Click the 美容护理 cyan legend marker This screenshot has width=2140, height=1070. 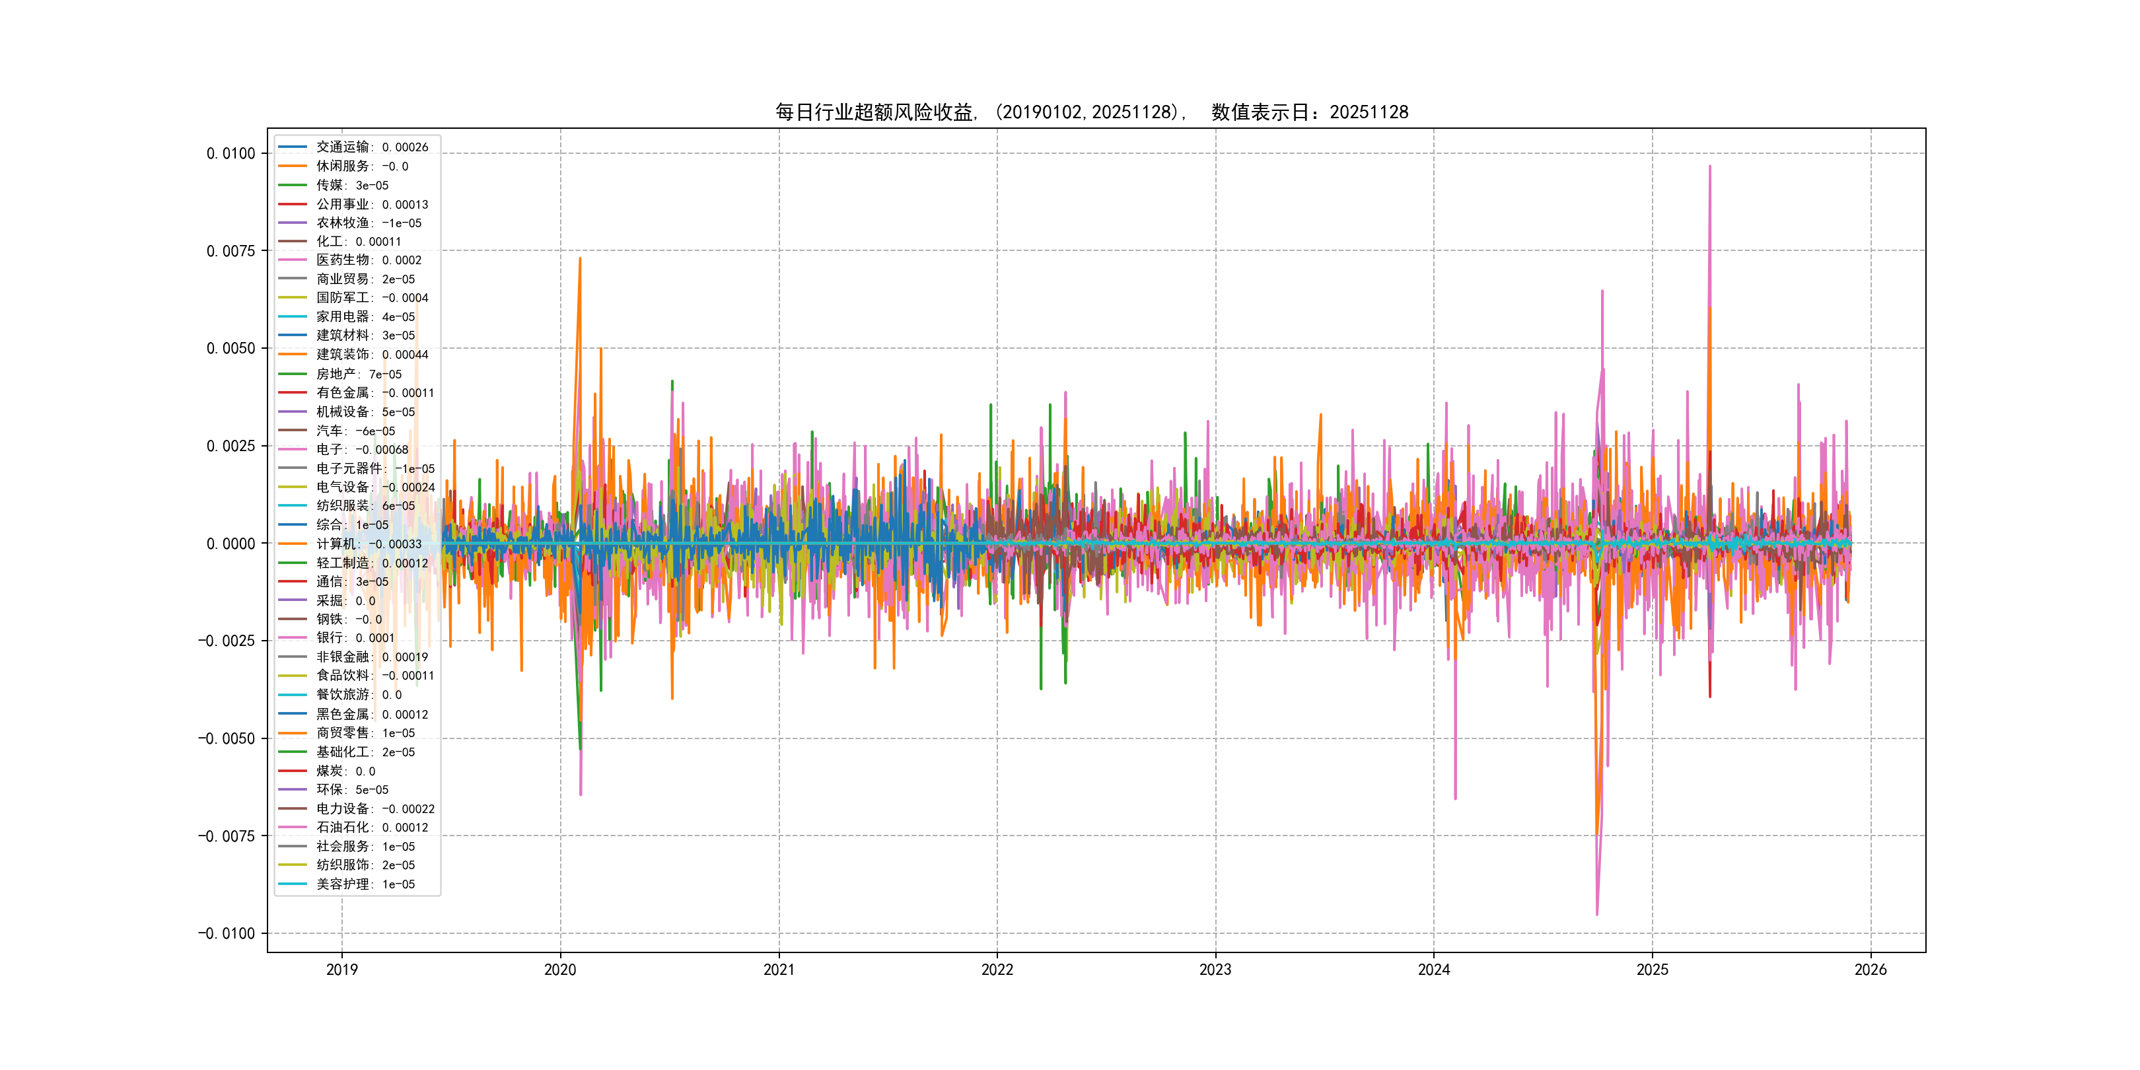(x=293, y=884)
